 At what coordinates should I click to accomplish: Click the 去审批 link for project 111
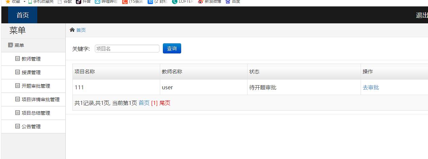(x=371, y=87)
